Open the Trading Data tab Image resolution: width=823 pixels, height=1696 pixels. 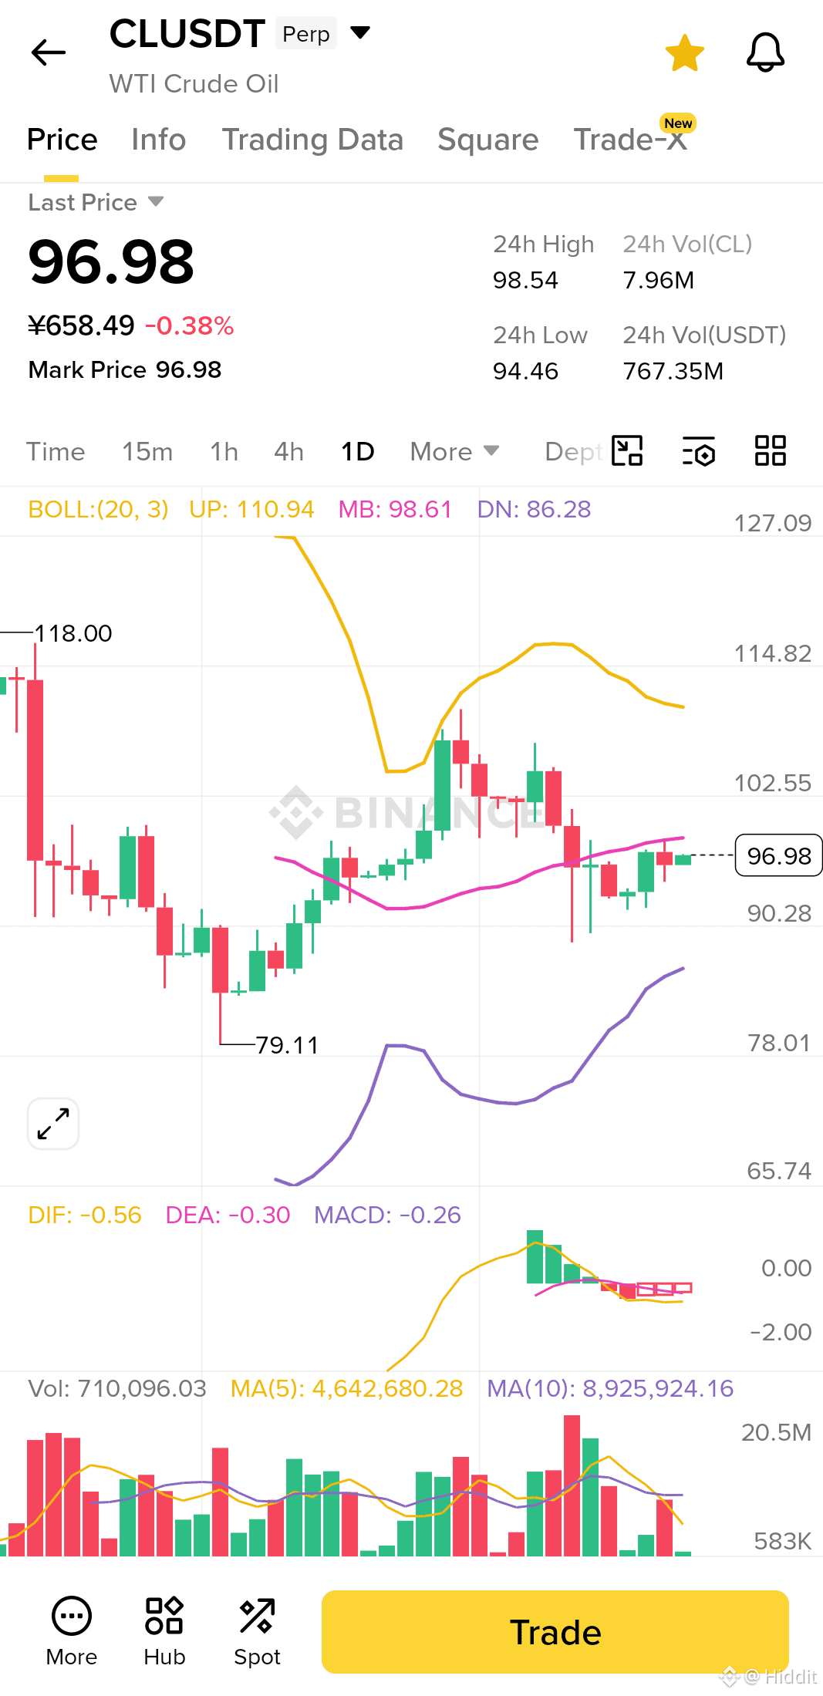pos(312,140)
